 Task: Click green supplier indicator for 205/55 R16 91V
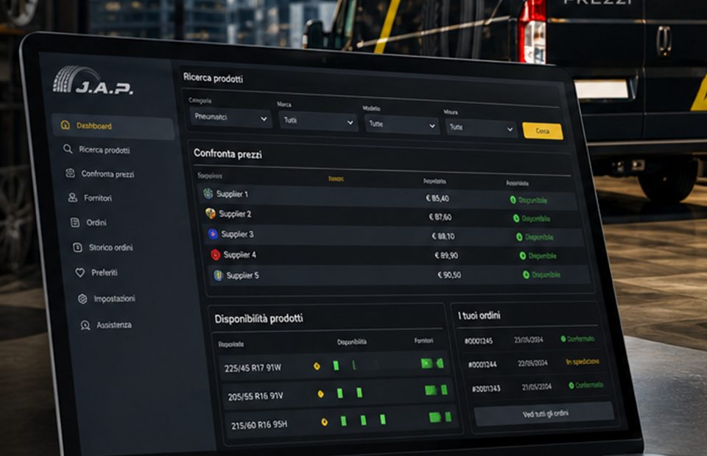coord(436,390)
